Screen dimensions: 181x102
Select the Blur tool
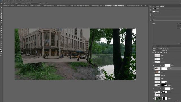1,32
